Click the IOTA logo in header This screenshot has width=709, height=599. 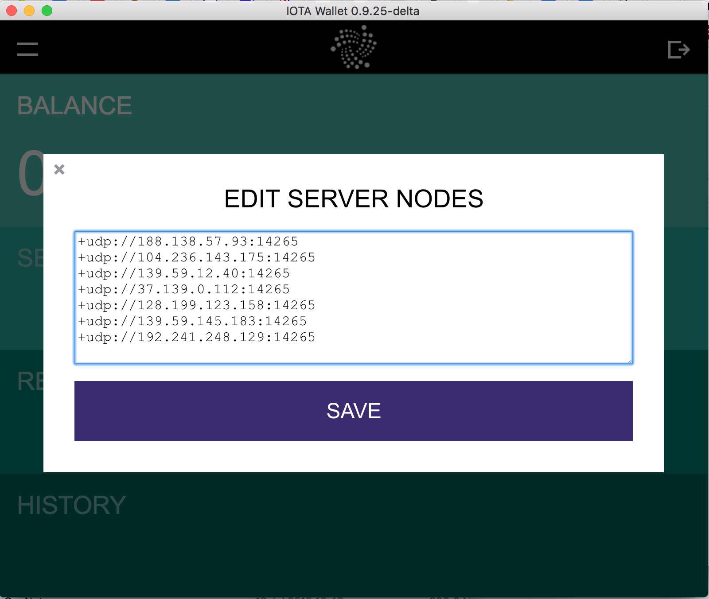(354, 47)
